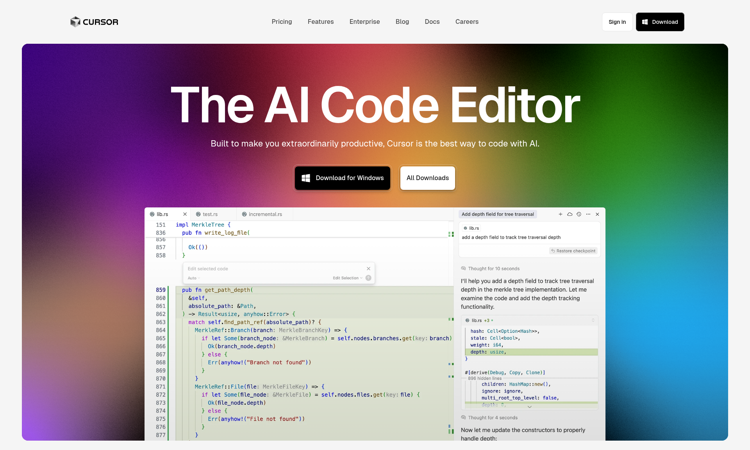Open the Edit Selection dropdown

pyautogui.click(x=348, y=278)
